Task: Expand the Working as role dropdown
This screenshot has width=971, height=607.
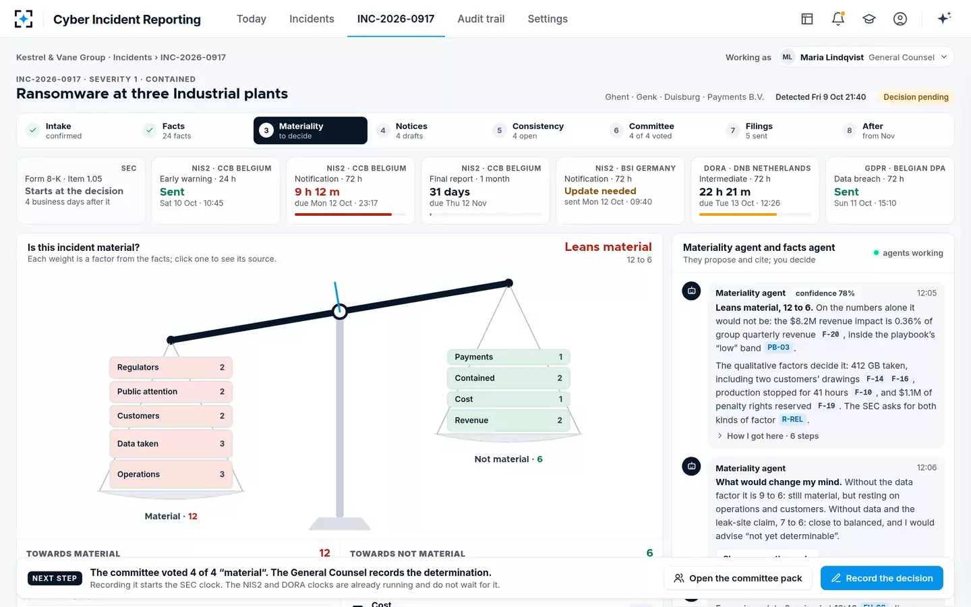Action: [x=866, y=57]
